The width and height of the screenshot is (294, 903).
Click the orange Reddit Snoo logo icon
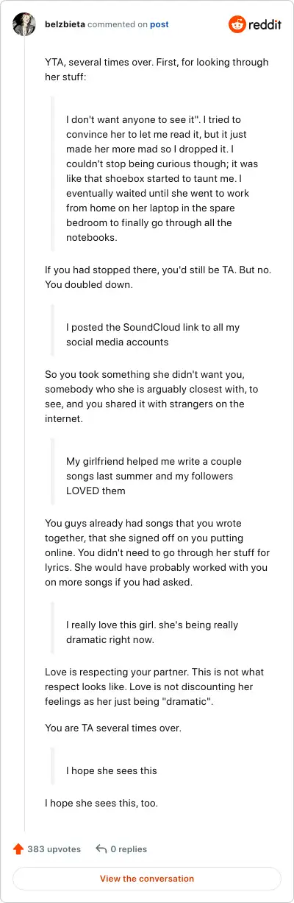point(238,24)
